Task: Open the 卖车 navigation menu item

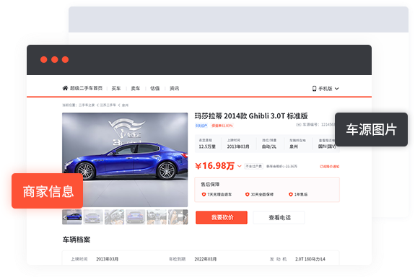Action: point(136,88)
